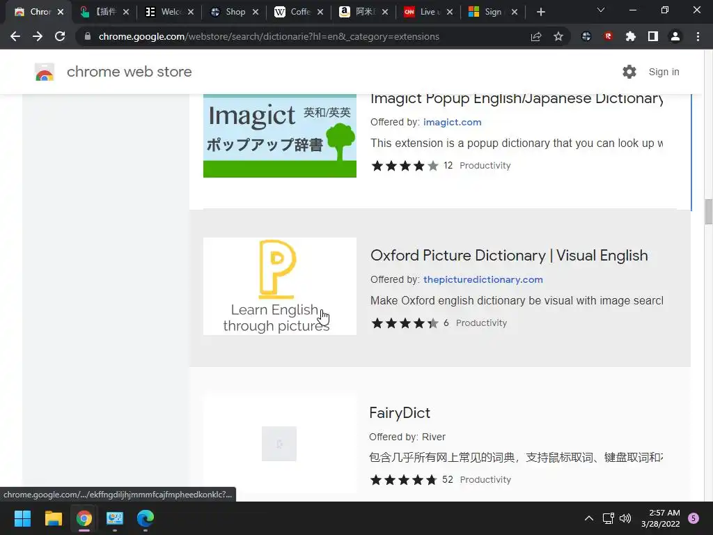Open the network status tray icon
Image resolution: width=713 pixels, height=535 pixels.
pos(609,518)
